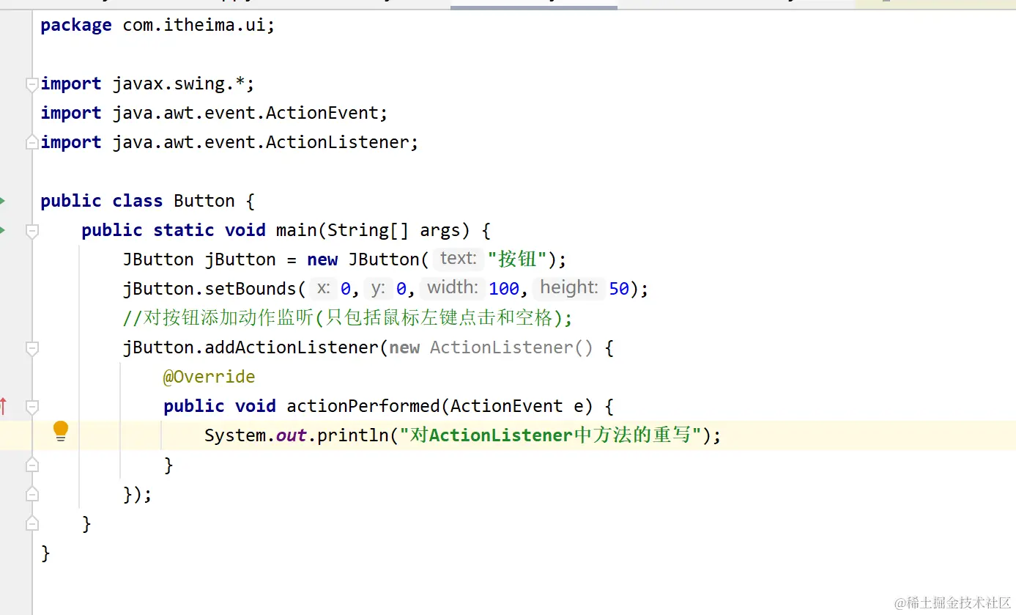Click the implements-method gutter arrow beside actionPerformed
Screen dimensions: 1016x615
tap(3, 405)
